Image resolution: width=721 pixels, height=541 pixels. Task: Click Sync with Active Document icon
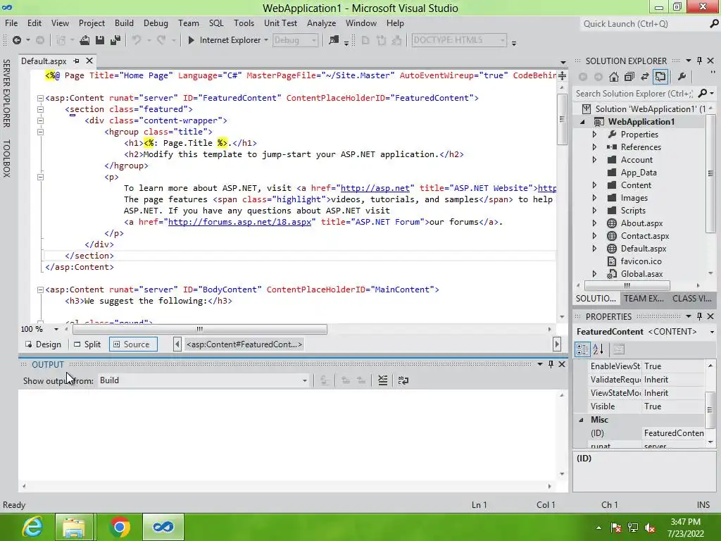click(x=645, y=77)
